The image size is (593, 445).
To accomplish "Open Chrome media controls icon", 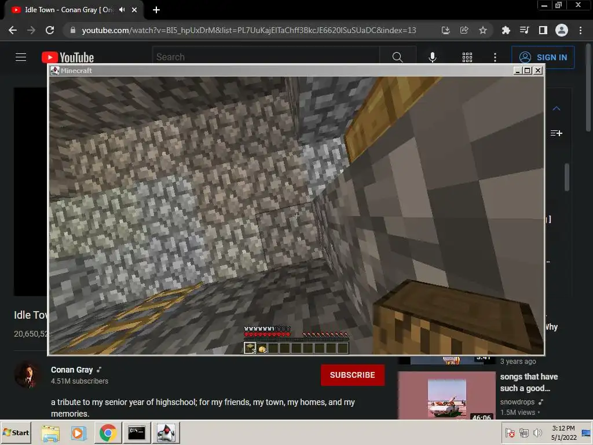I will [x=524, y=30].
